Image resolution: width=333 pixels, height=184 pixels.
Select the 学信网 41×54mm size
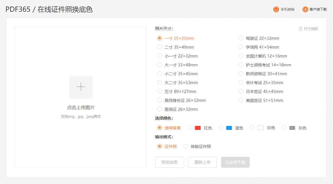point(241,47)
